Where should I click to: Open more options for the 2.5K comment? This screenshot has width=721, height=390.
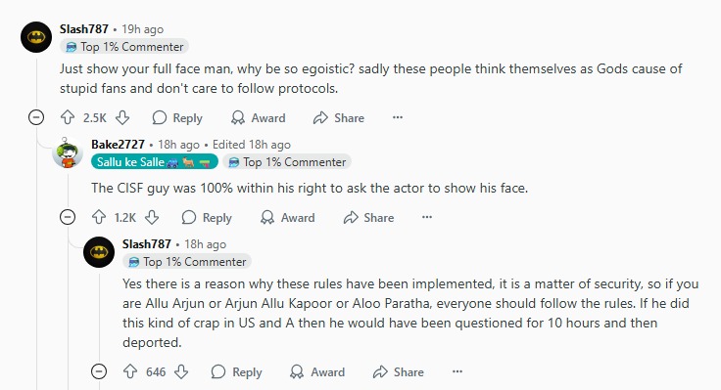coord(398,117)
